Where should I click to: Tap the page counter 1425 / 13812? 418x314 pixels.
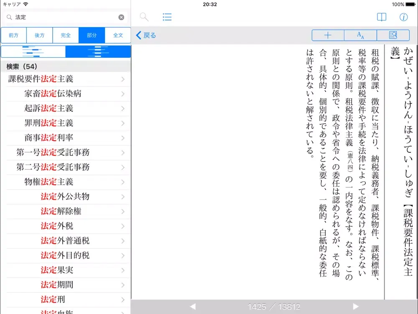click(x=274, y=306)
